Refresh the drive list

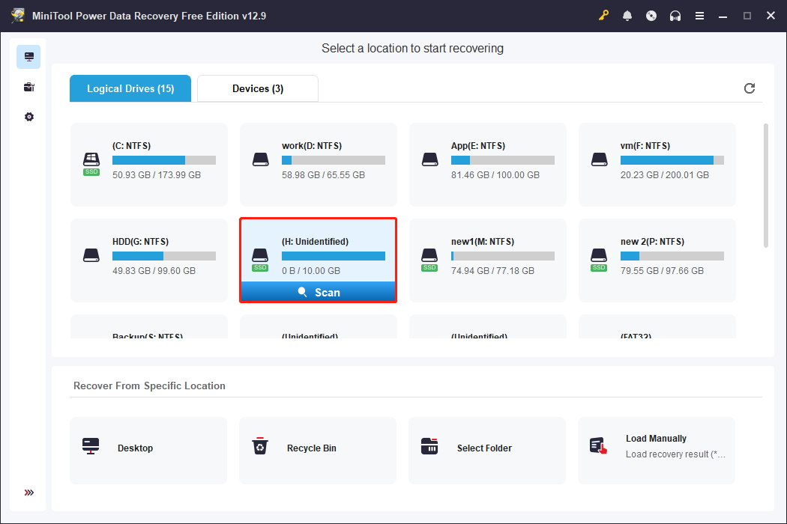coord(750,88)
